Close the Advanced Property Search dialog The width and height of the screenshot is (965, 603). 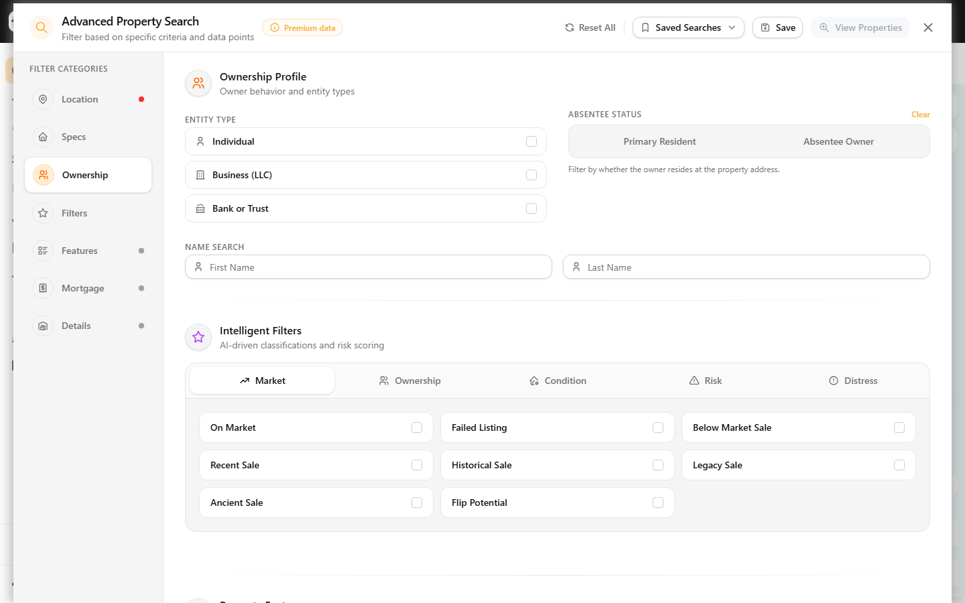928,27
